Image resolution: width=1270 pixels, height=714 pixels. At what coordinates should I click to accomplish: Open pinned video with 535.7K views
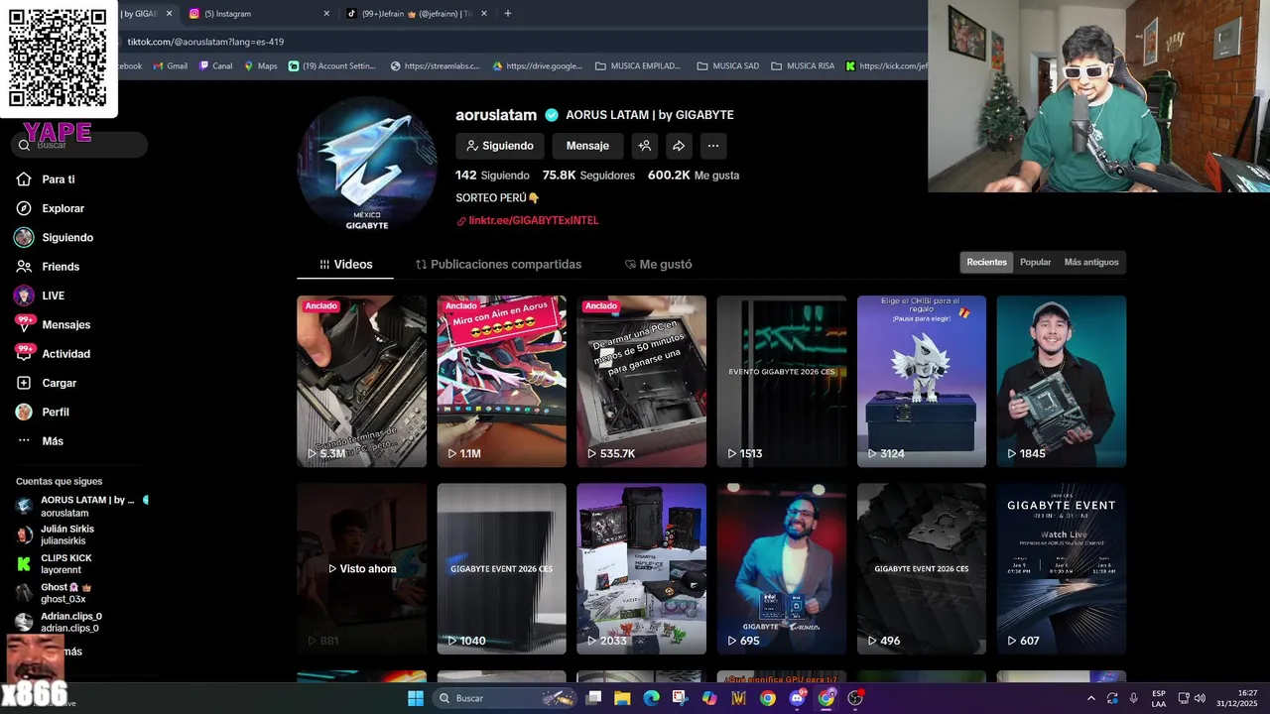click(641, 381)
